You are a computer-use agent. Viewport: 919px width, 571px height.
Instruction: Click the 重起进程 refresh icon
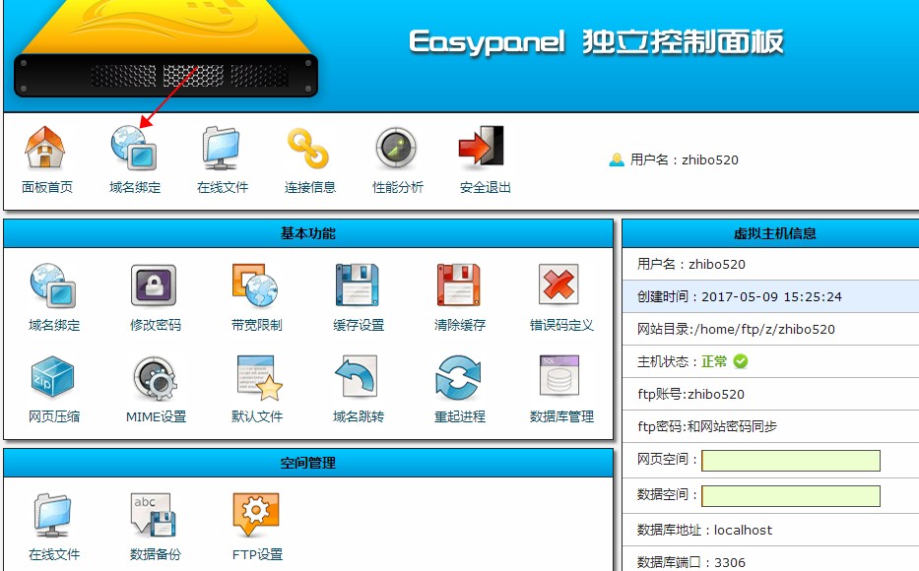pos(459,378)
